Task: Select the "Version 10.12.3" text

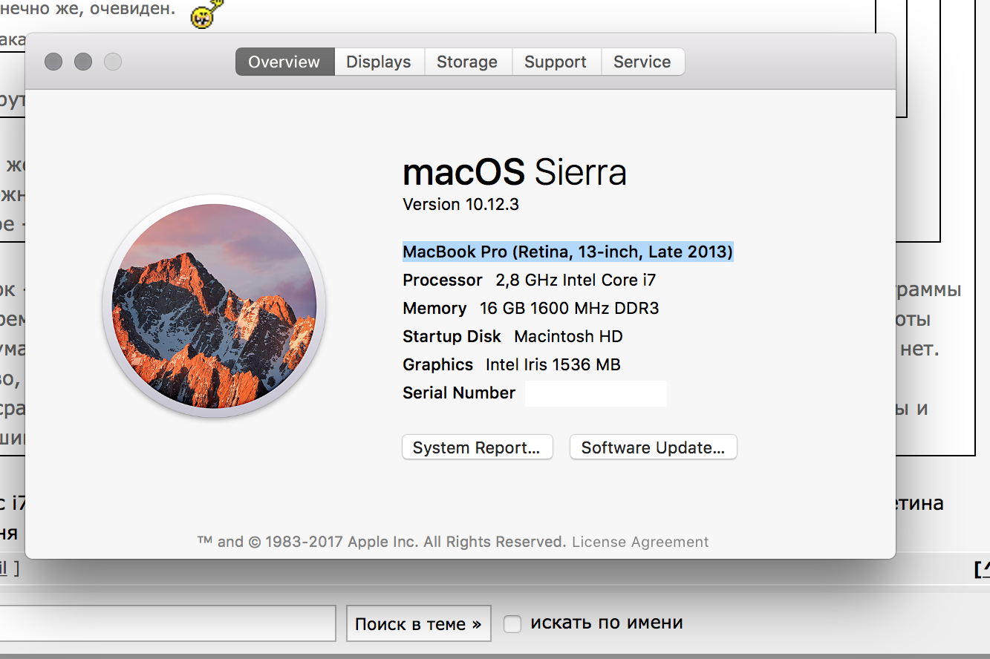Action: pyautogui.click(x=460, y=205)
